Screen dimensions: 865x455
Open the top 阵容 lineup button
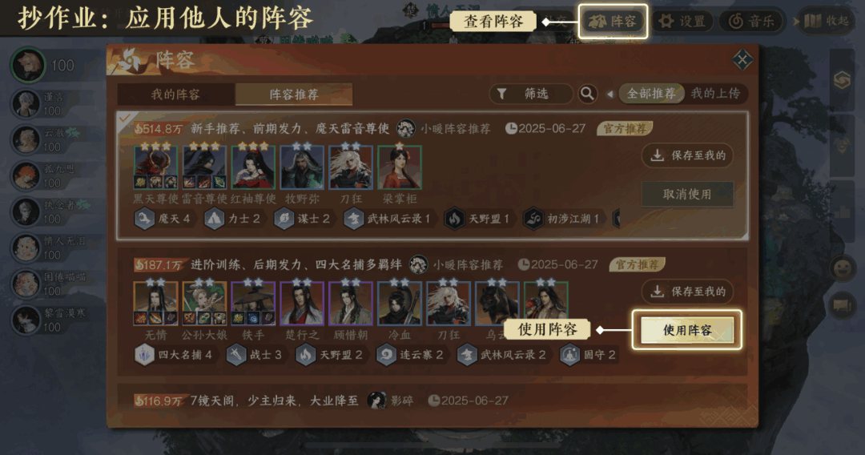coord(613,22)
